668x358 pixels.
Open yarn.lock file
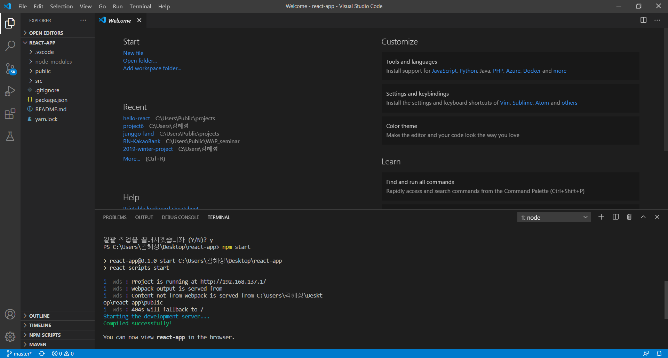pyautogui.click(x=57, y=119)
